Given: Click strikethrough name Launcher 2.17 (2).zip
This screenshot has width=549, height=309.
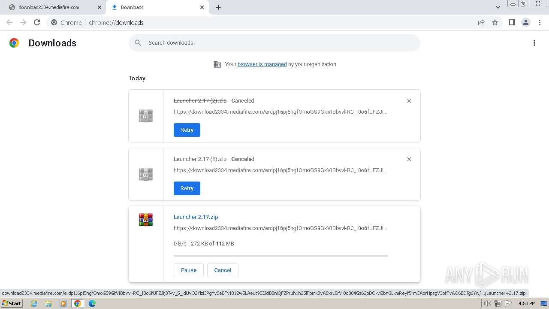Looking at the screenshot, I should pyautogui.click(x=200, y=101).
